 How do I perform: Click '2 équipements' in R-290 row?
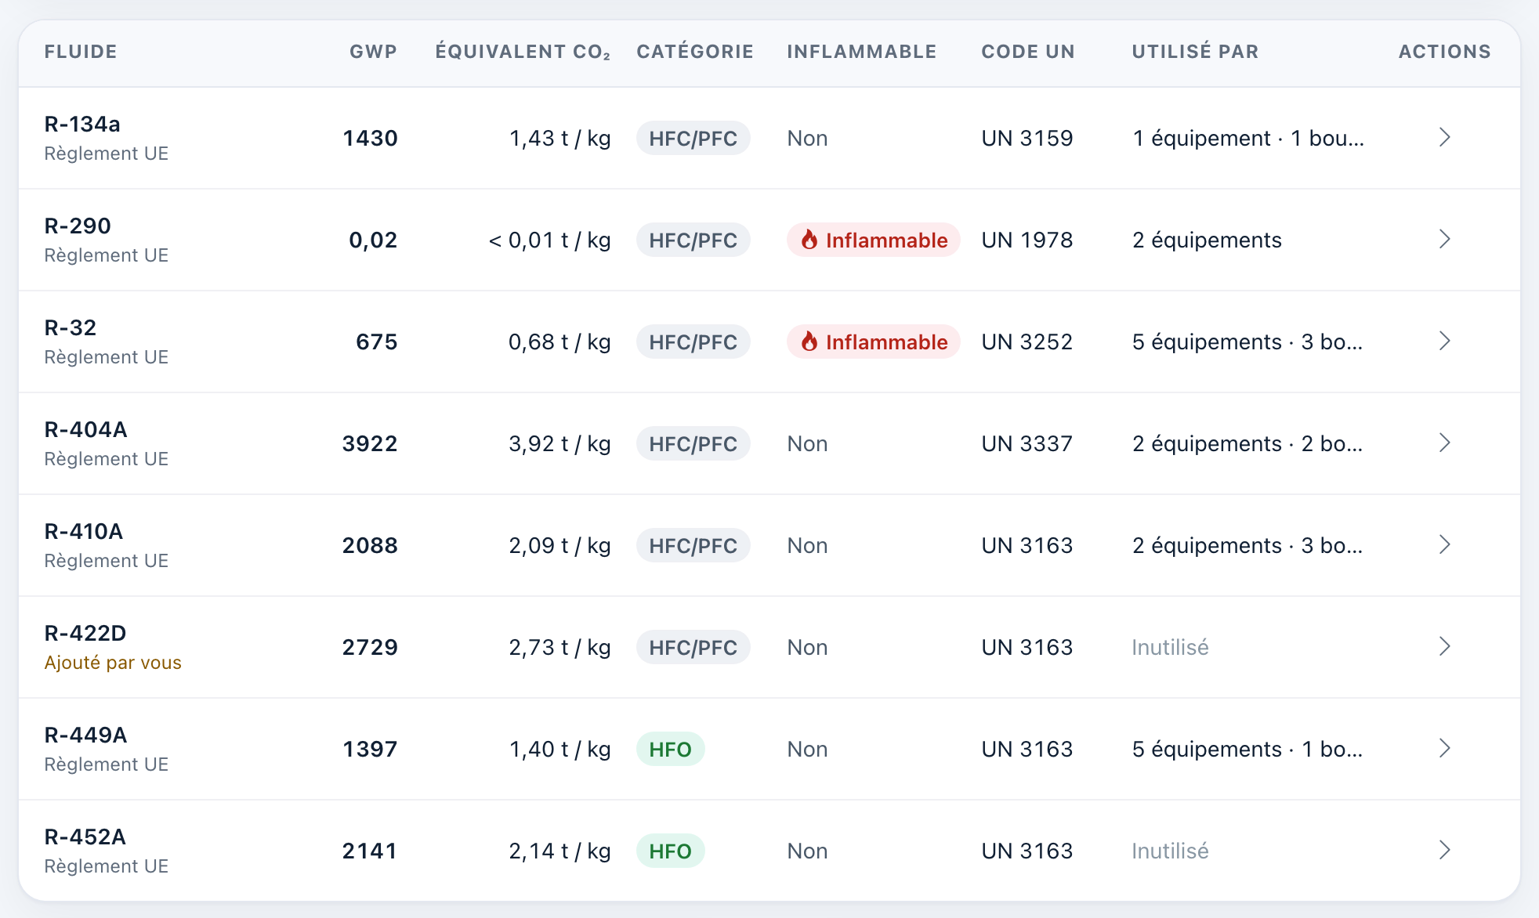pos(1207,240)
